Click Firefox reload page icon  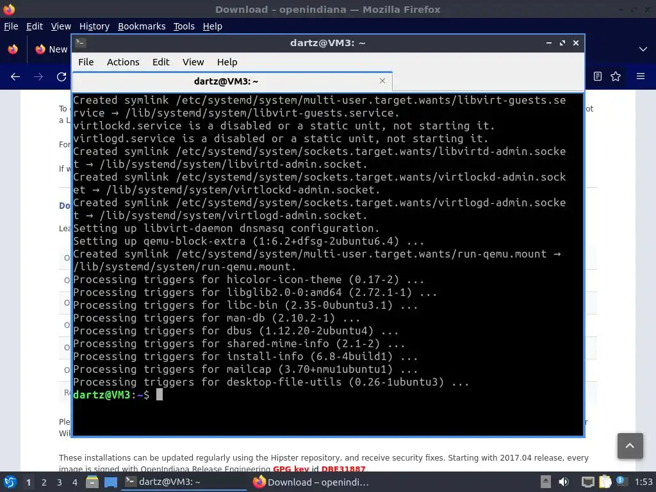[61, 77]
